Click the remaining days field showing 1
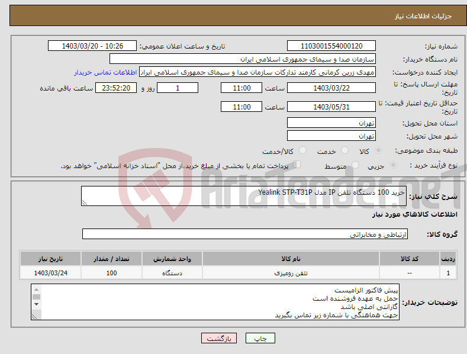The height and width of the screenshot is (354, 467). click(178, 88)
